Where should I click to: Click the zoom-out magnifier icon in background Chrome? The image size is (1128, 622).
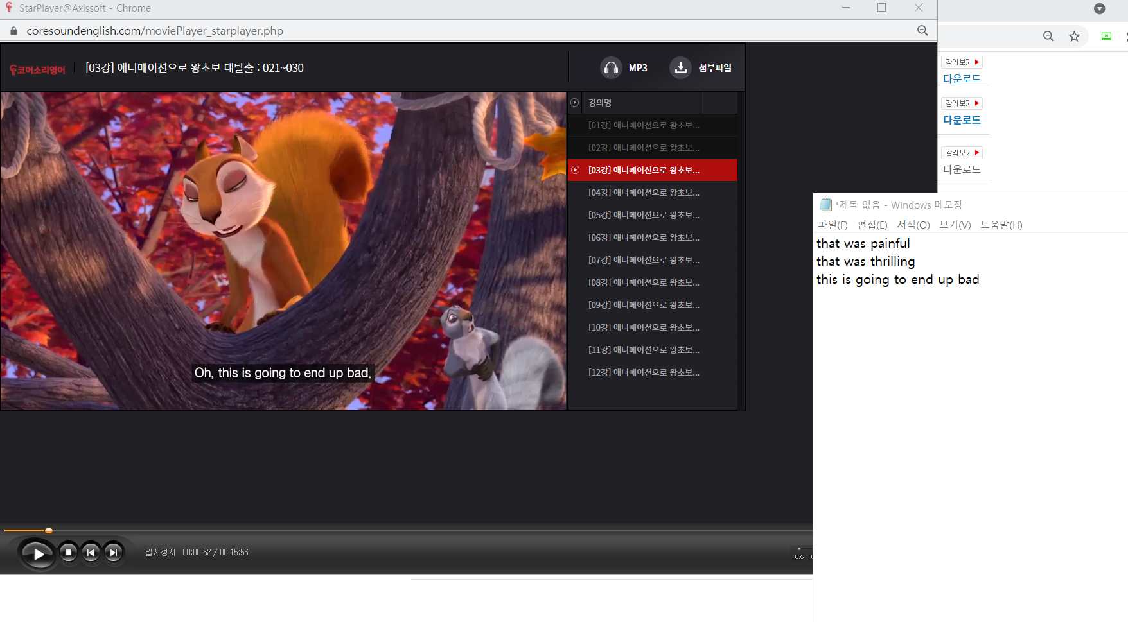[x=1048, y=37]
